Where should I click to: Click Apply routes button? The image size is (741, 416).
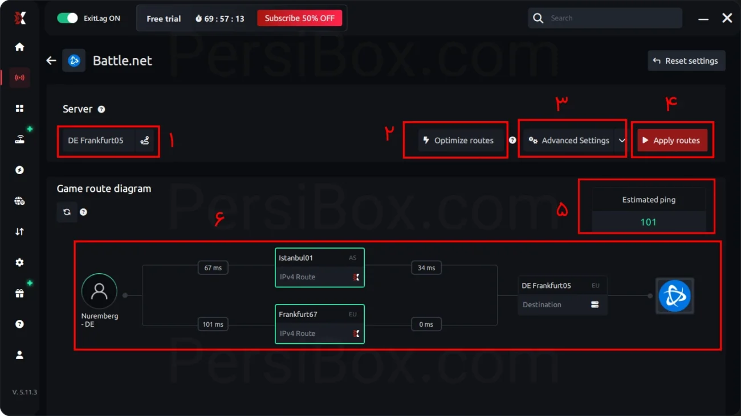pyautogui.click(x=672, y=141)
